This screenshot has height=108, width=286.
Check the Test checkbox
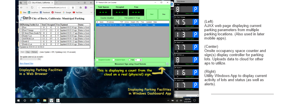(x=130, y=60)
